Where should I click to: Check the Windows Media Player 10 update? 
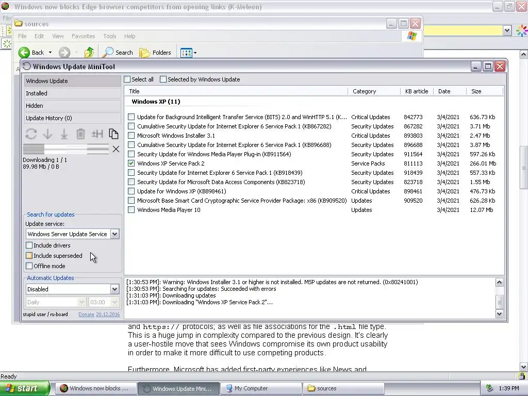pos(131,209)
